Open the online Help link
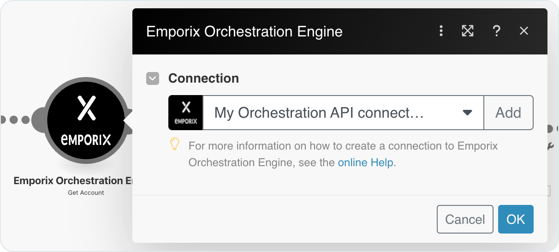This screenshot has height=252, width=559. tap(366, 162)
